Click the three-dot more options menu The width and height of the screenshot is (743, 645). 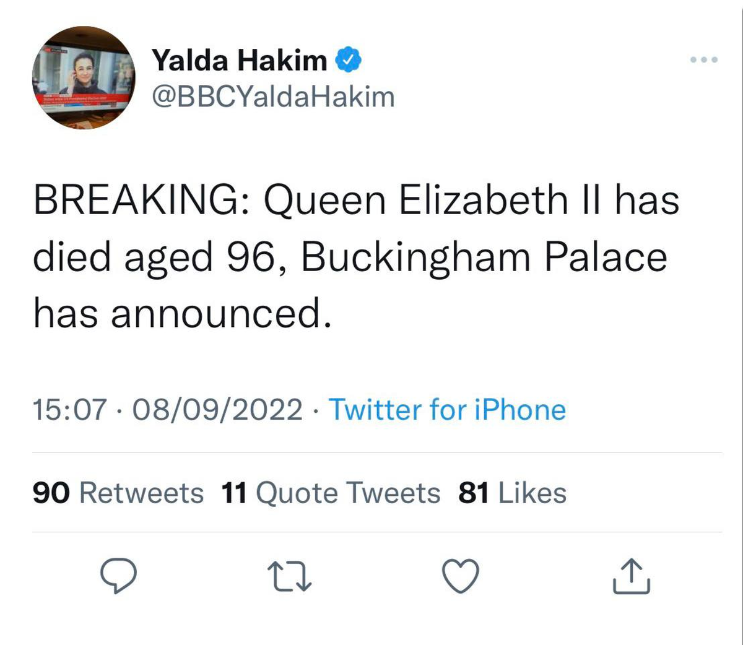(x=702, y=59)
